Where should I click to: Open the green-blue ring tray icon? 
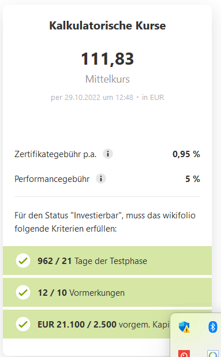point(213,354)
